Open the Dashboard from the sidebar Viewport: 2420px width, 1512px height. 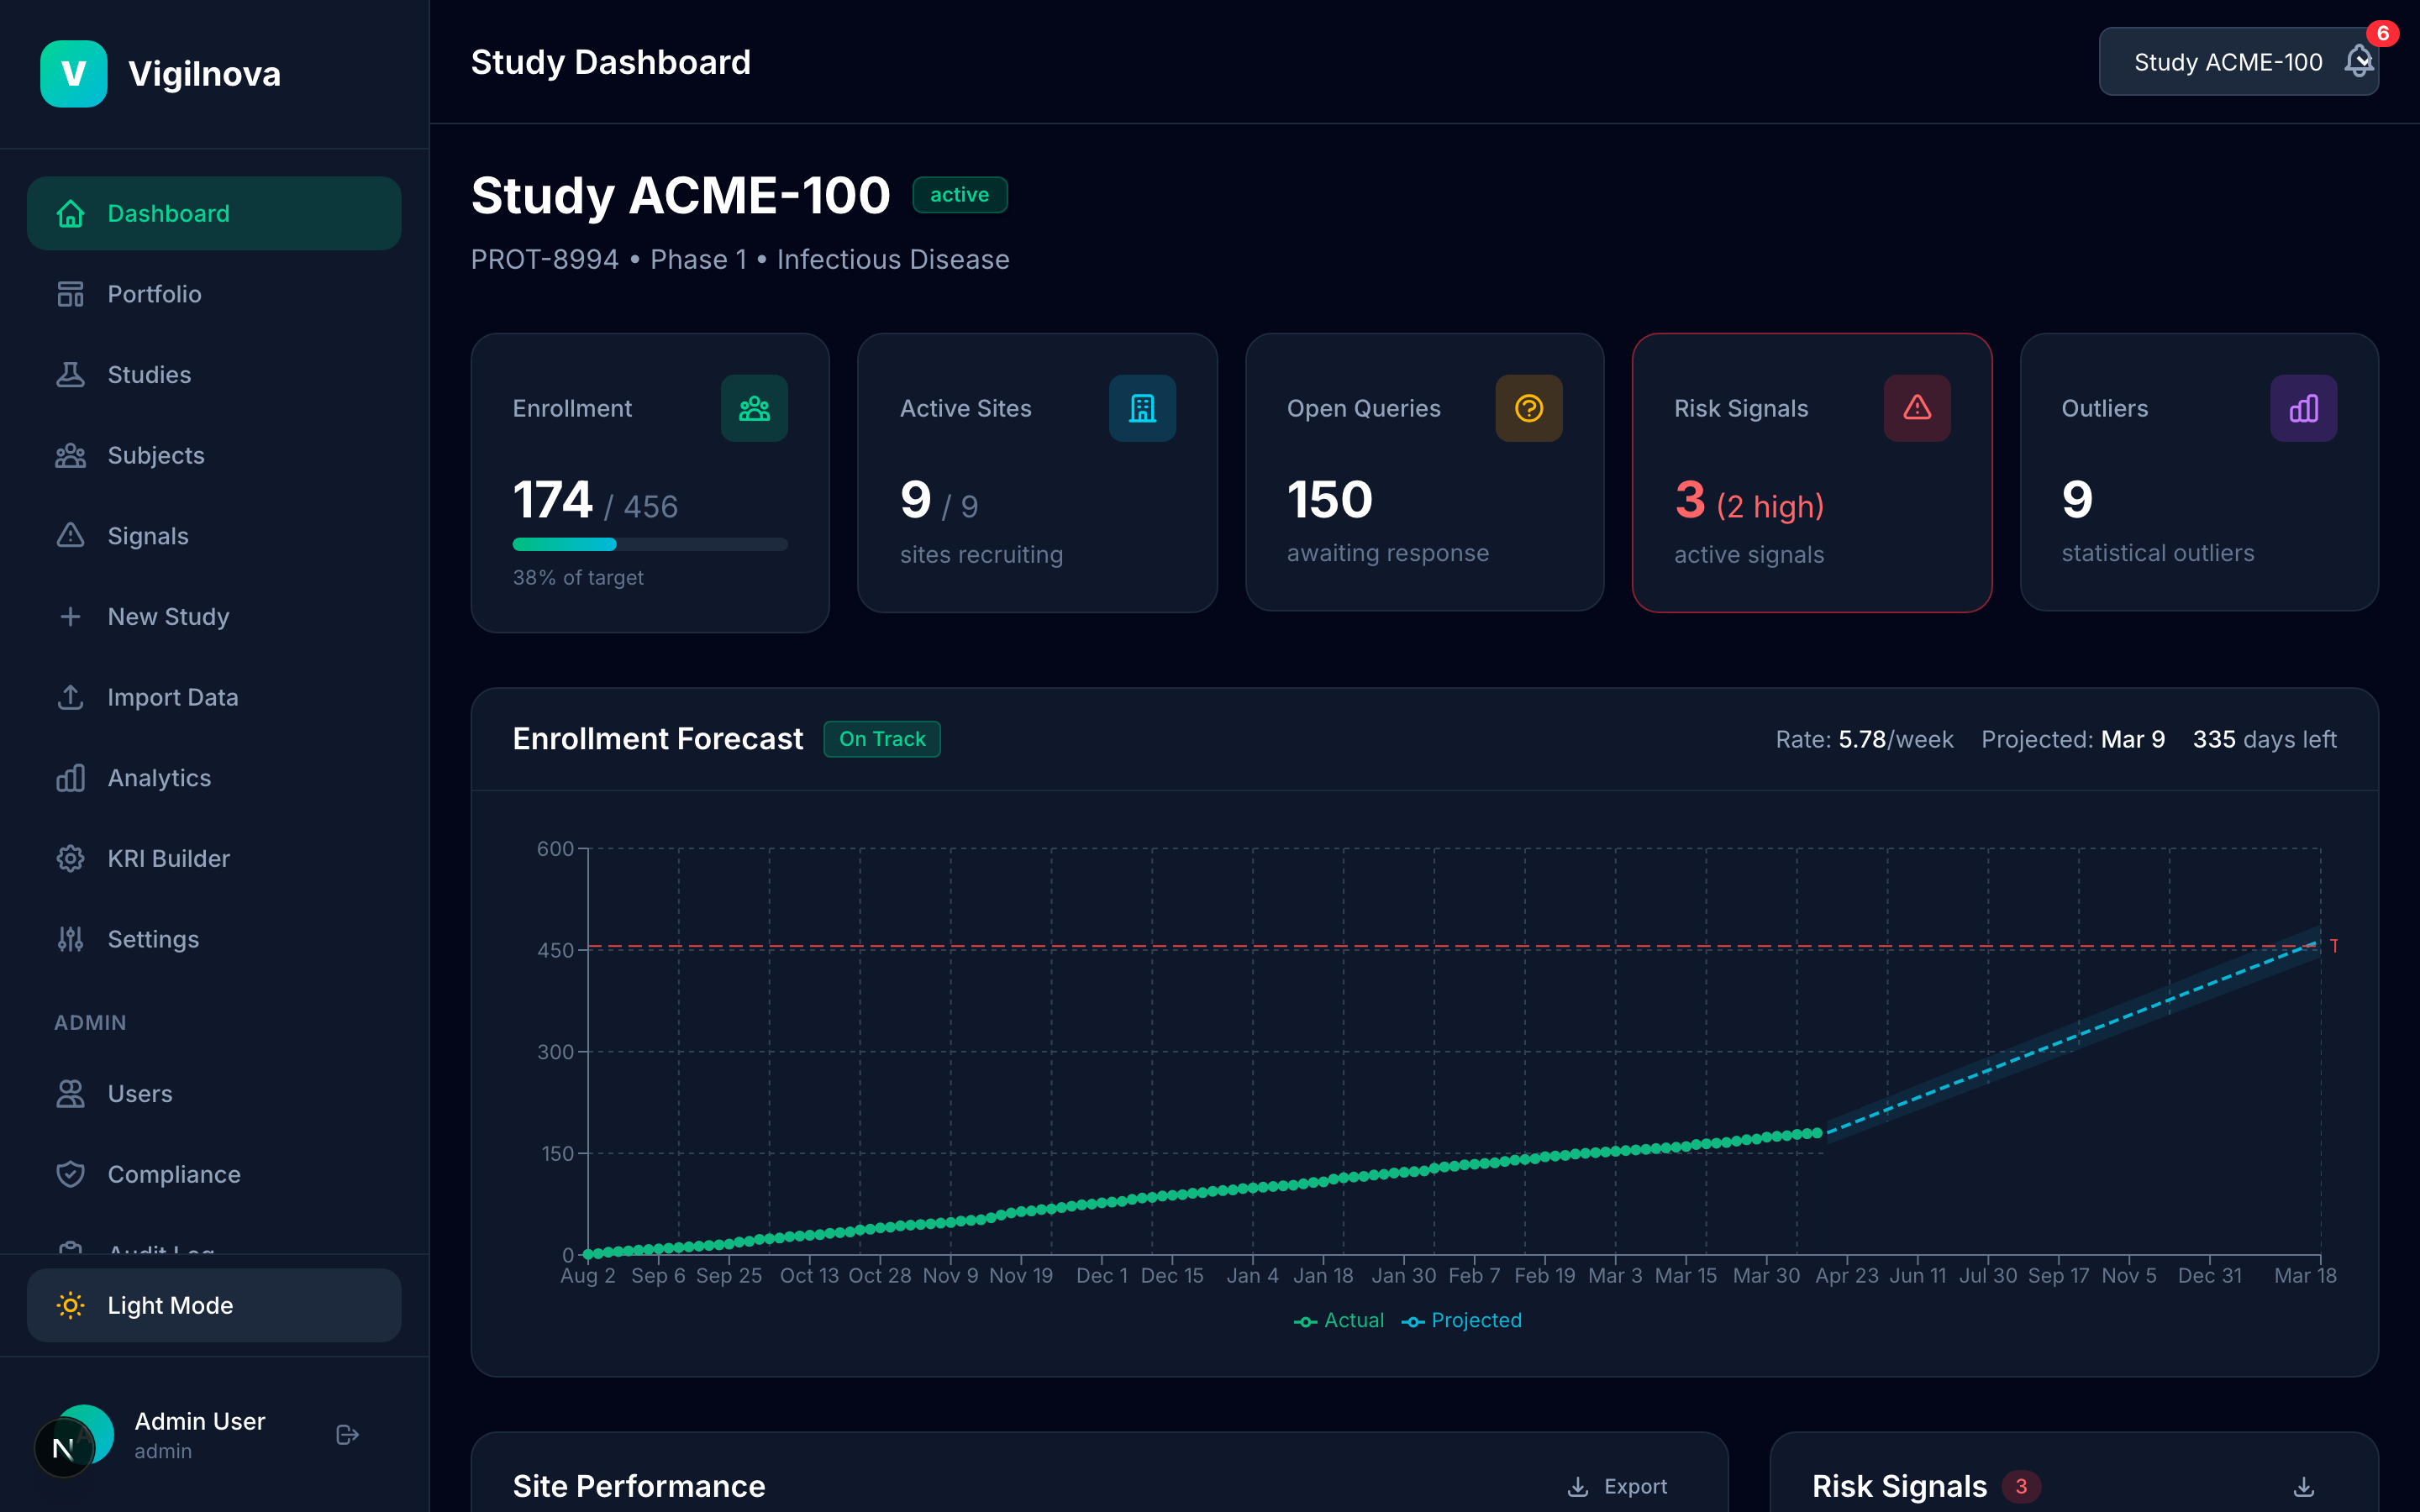(167, 212)
